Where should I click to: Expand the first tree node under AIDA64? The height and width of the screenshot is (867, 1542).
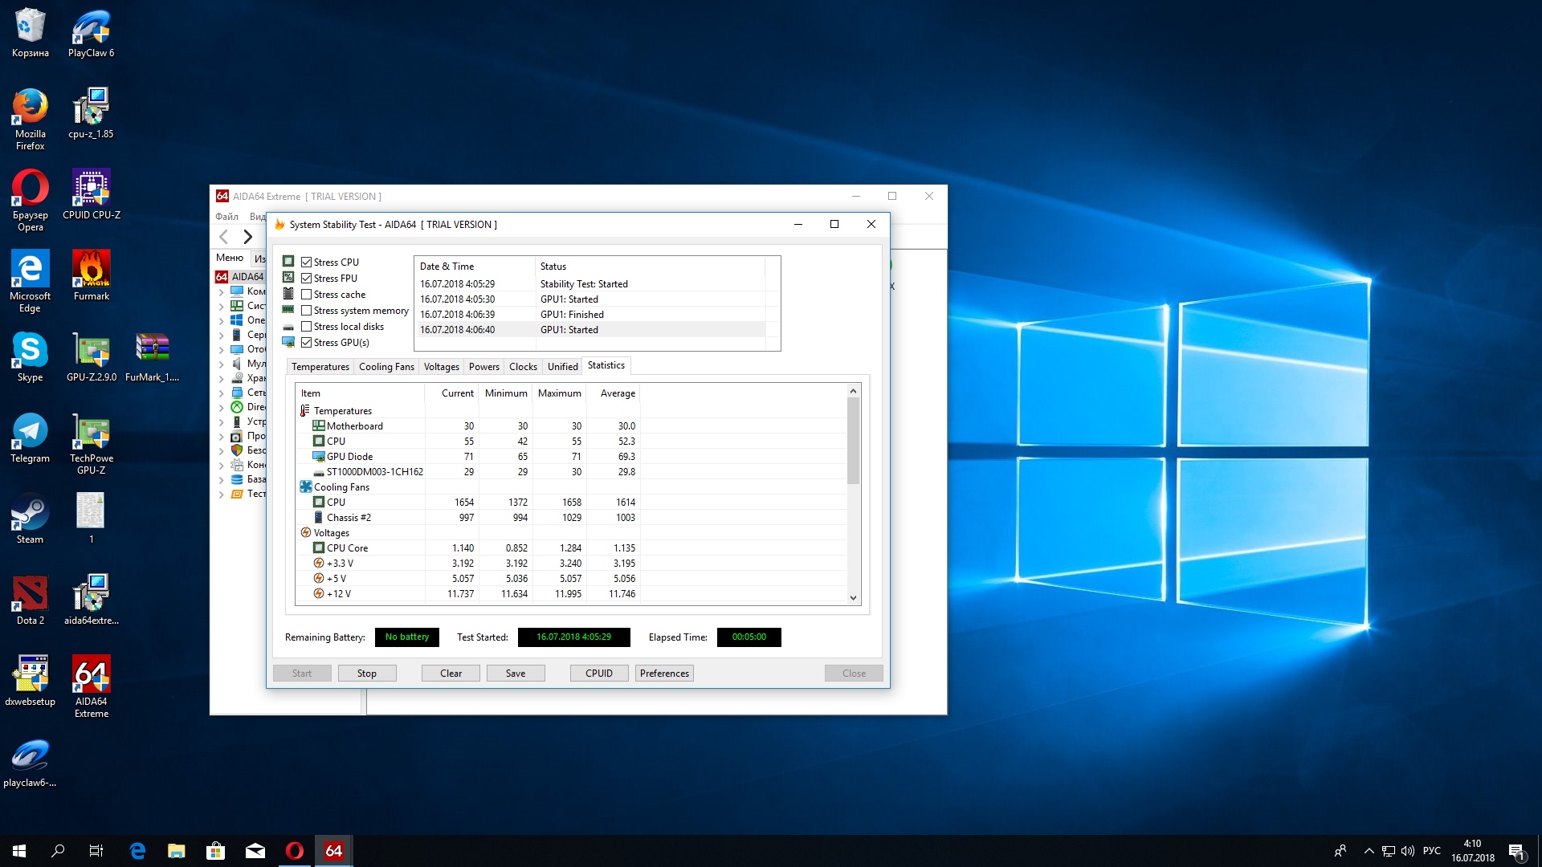point(222,292)
